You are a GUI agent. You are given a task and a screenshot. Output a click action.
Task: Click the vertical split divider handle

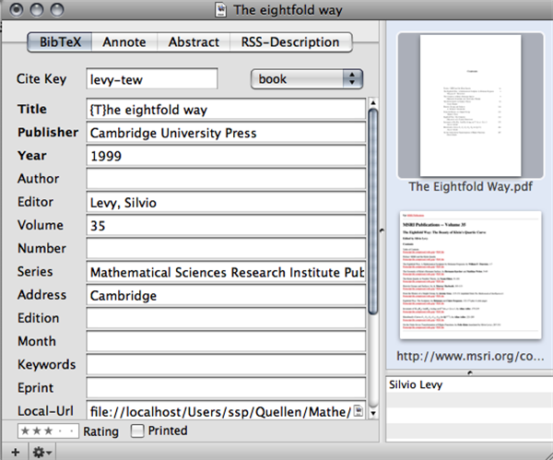coord(382,230)
